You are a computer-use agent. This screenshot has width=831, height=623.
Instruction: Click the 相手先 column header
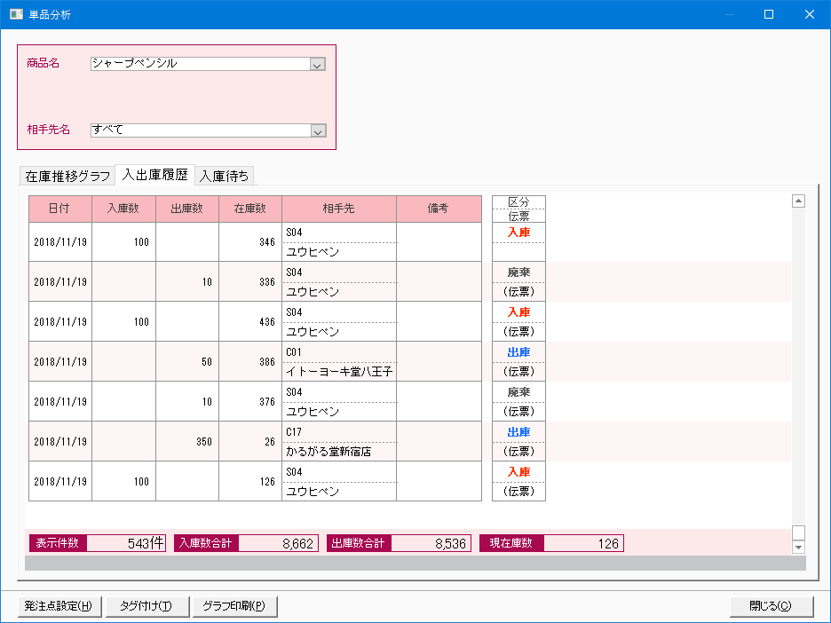[x=338, y=209]
